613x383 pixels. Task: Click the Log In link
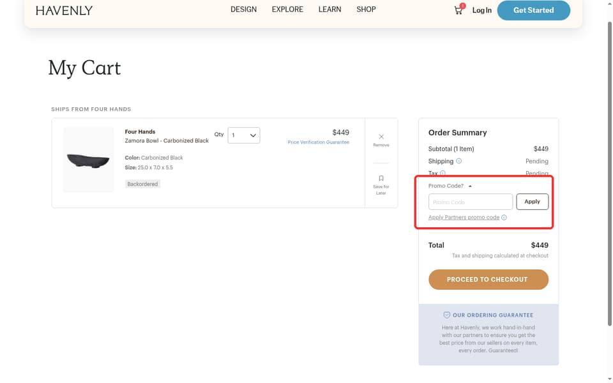[481, 10]
